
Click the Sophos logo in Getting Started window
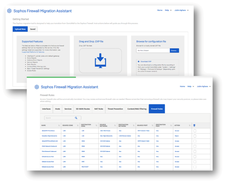click(9, 11)
